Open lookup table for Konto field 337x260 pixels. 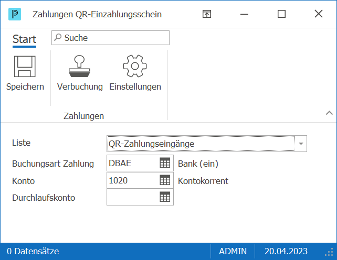click(165, 180)
